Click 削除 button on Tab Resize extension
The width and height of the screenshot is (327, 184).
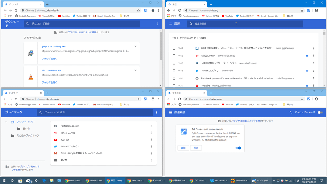point(196,148)
